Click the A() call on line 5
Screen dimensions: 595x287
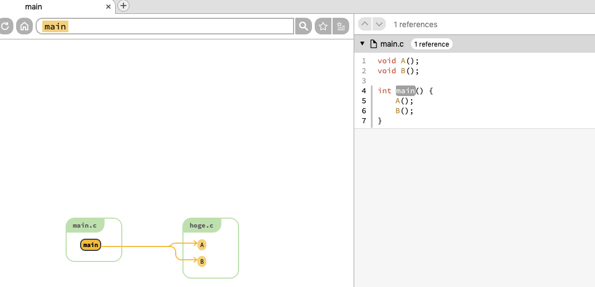(404, 100)
